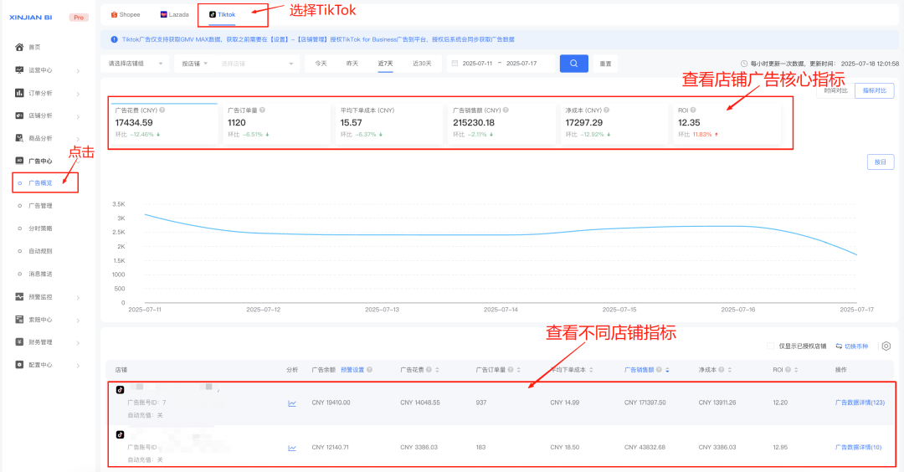This screenshot has width=904, height=472.
Task: Switch to the Shopee platform tab
Action: (x=126, y=14)
